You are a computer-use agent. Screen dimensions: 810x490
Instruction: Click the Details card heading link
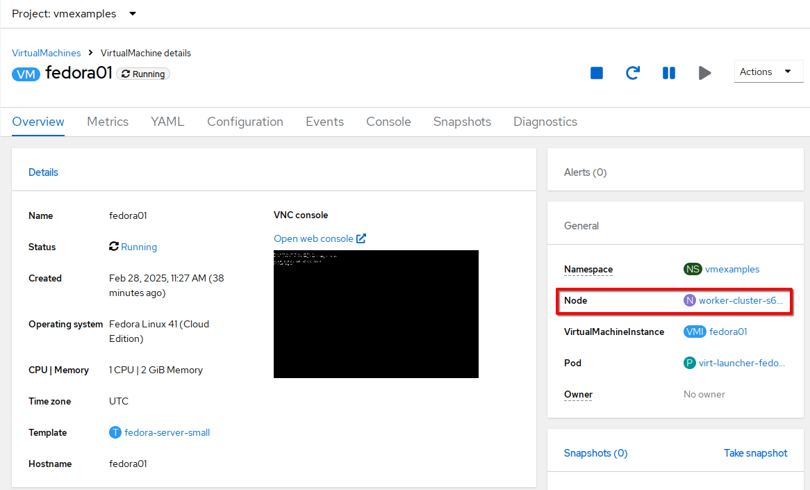43,172
